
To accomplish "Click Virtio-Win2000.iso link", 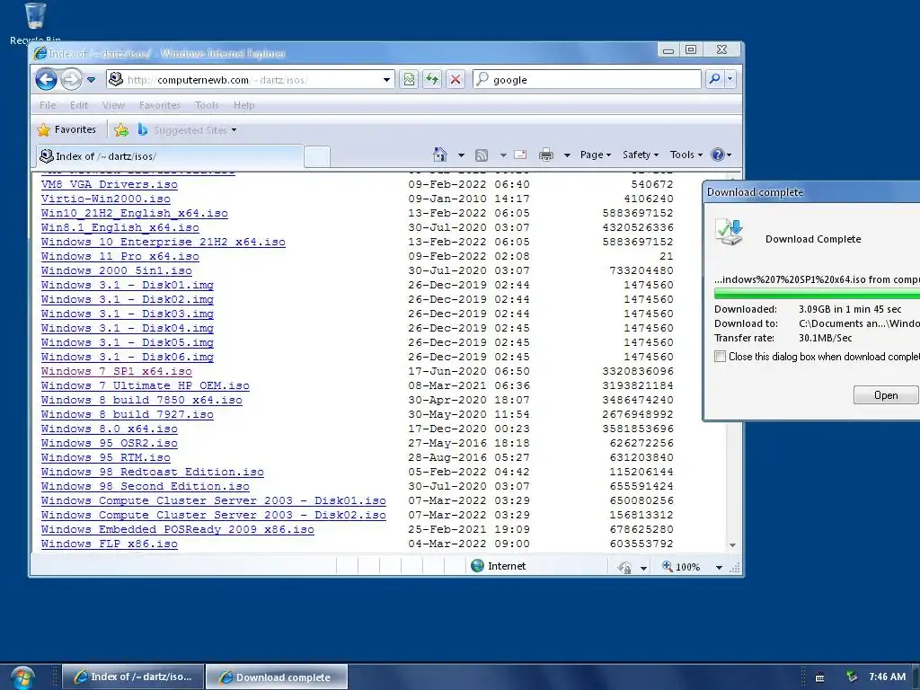I will click(x=106, y=199).
